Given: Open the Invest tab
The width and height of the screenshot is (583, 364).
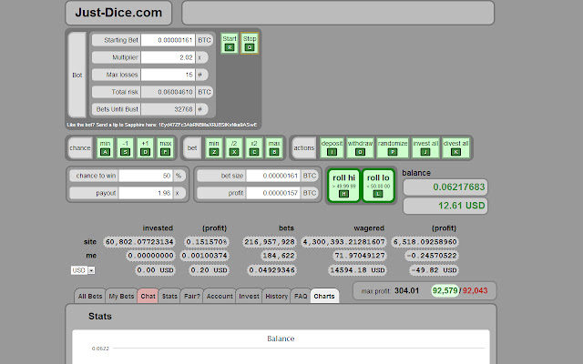Looking at the screenshot, I should click(x=249, y=296).
